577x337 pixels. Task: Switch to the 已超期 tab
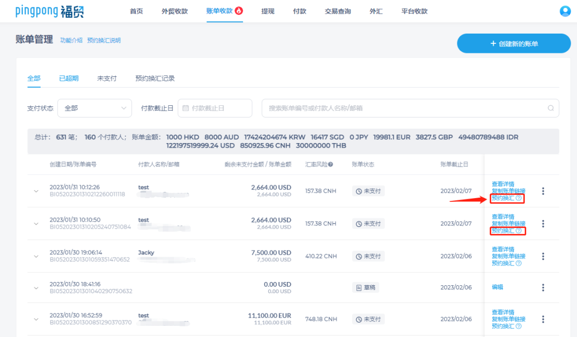point(68,78)
